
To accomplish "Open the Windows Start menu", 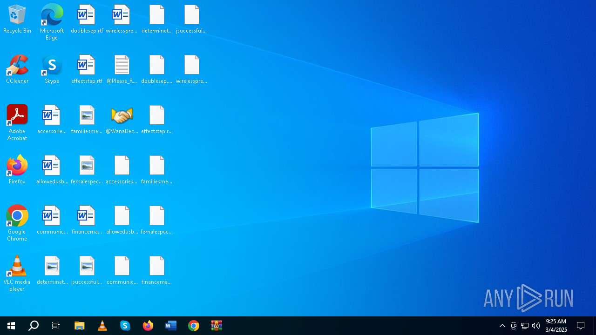I will tap(11, 326).
